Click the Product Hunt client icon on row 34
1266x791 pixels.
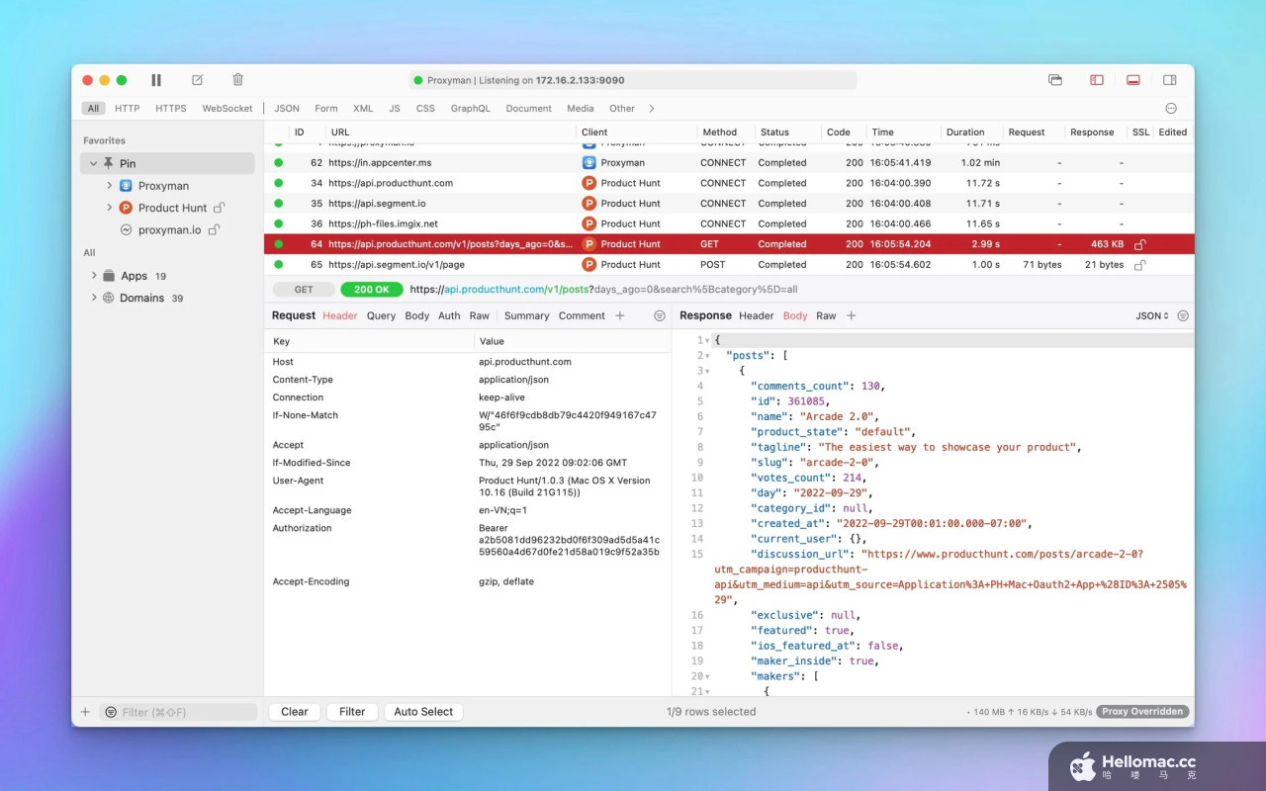coord(588,183)
